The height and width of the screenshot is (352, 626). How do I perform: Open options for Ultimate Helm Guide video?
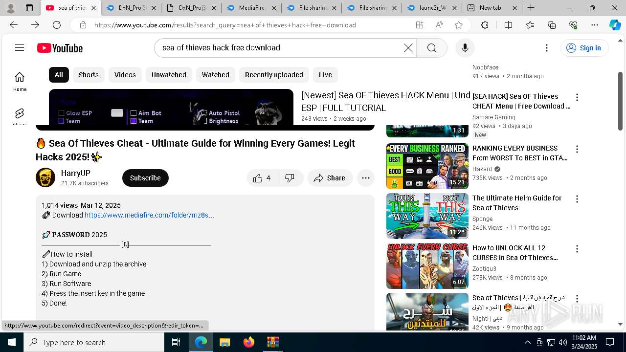point(577,199)
